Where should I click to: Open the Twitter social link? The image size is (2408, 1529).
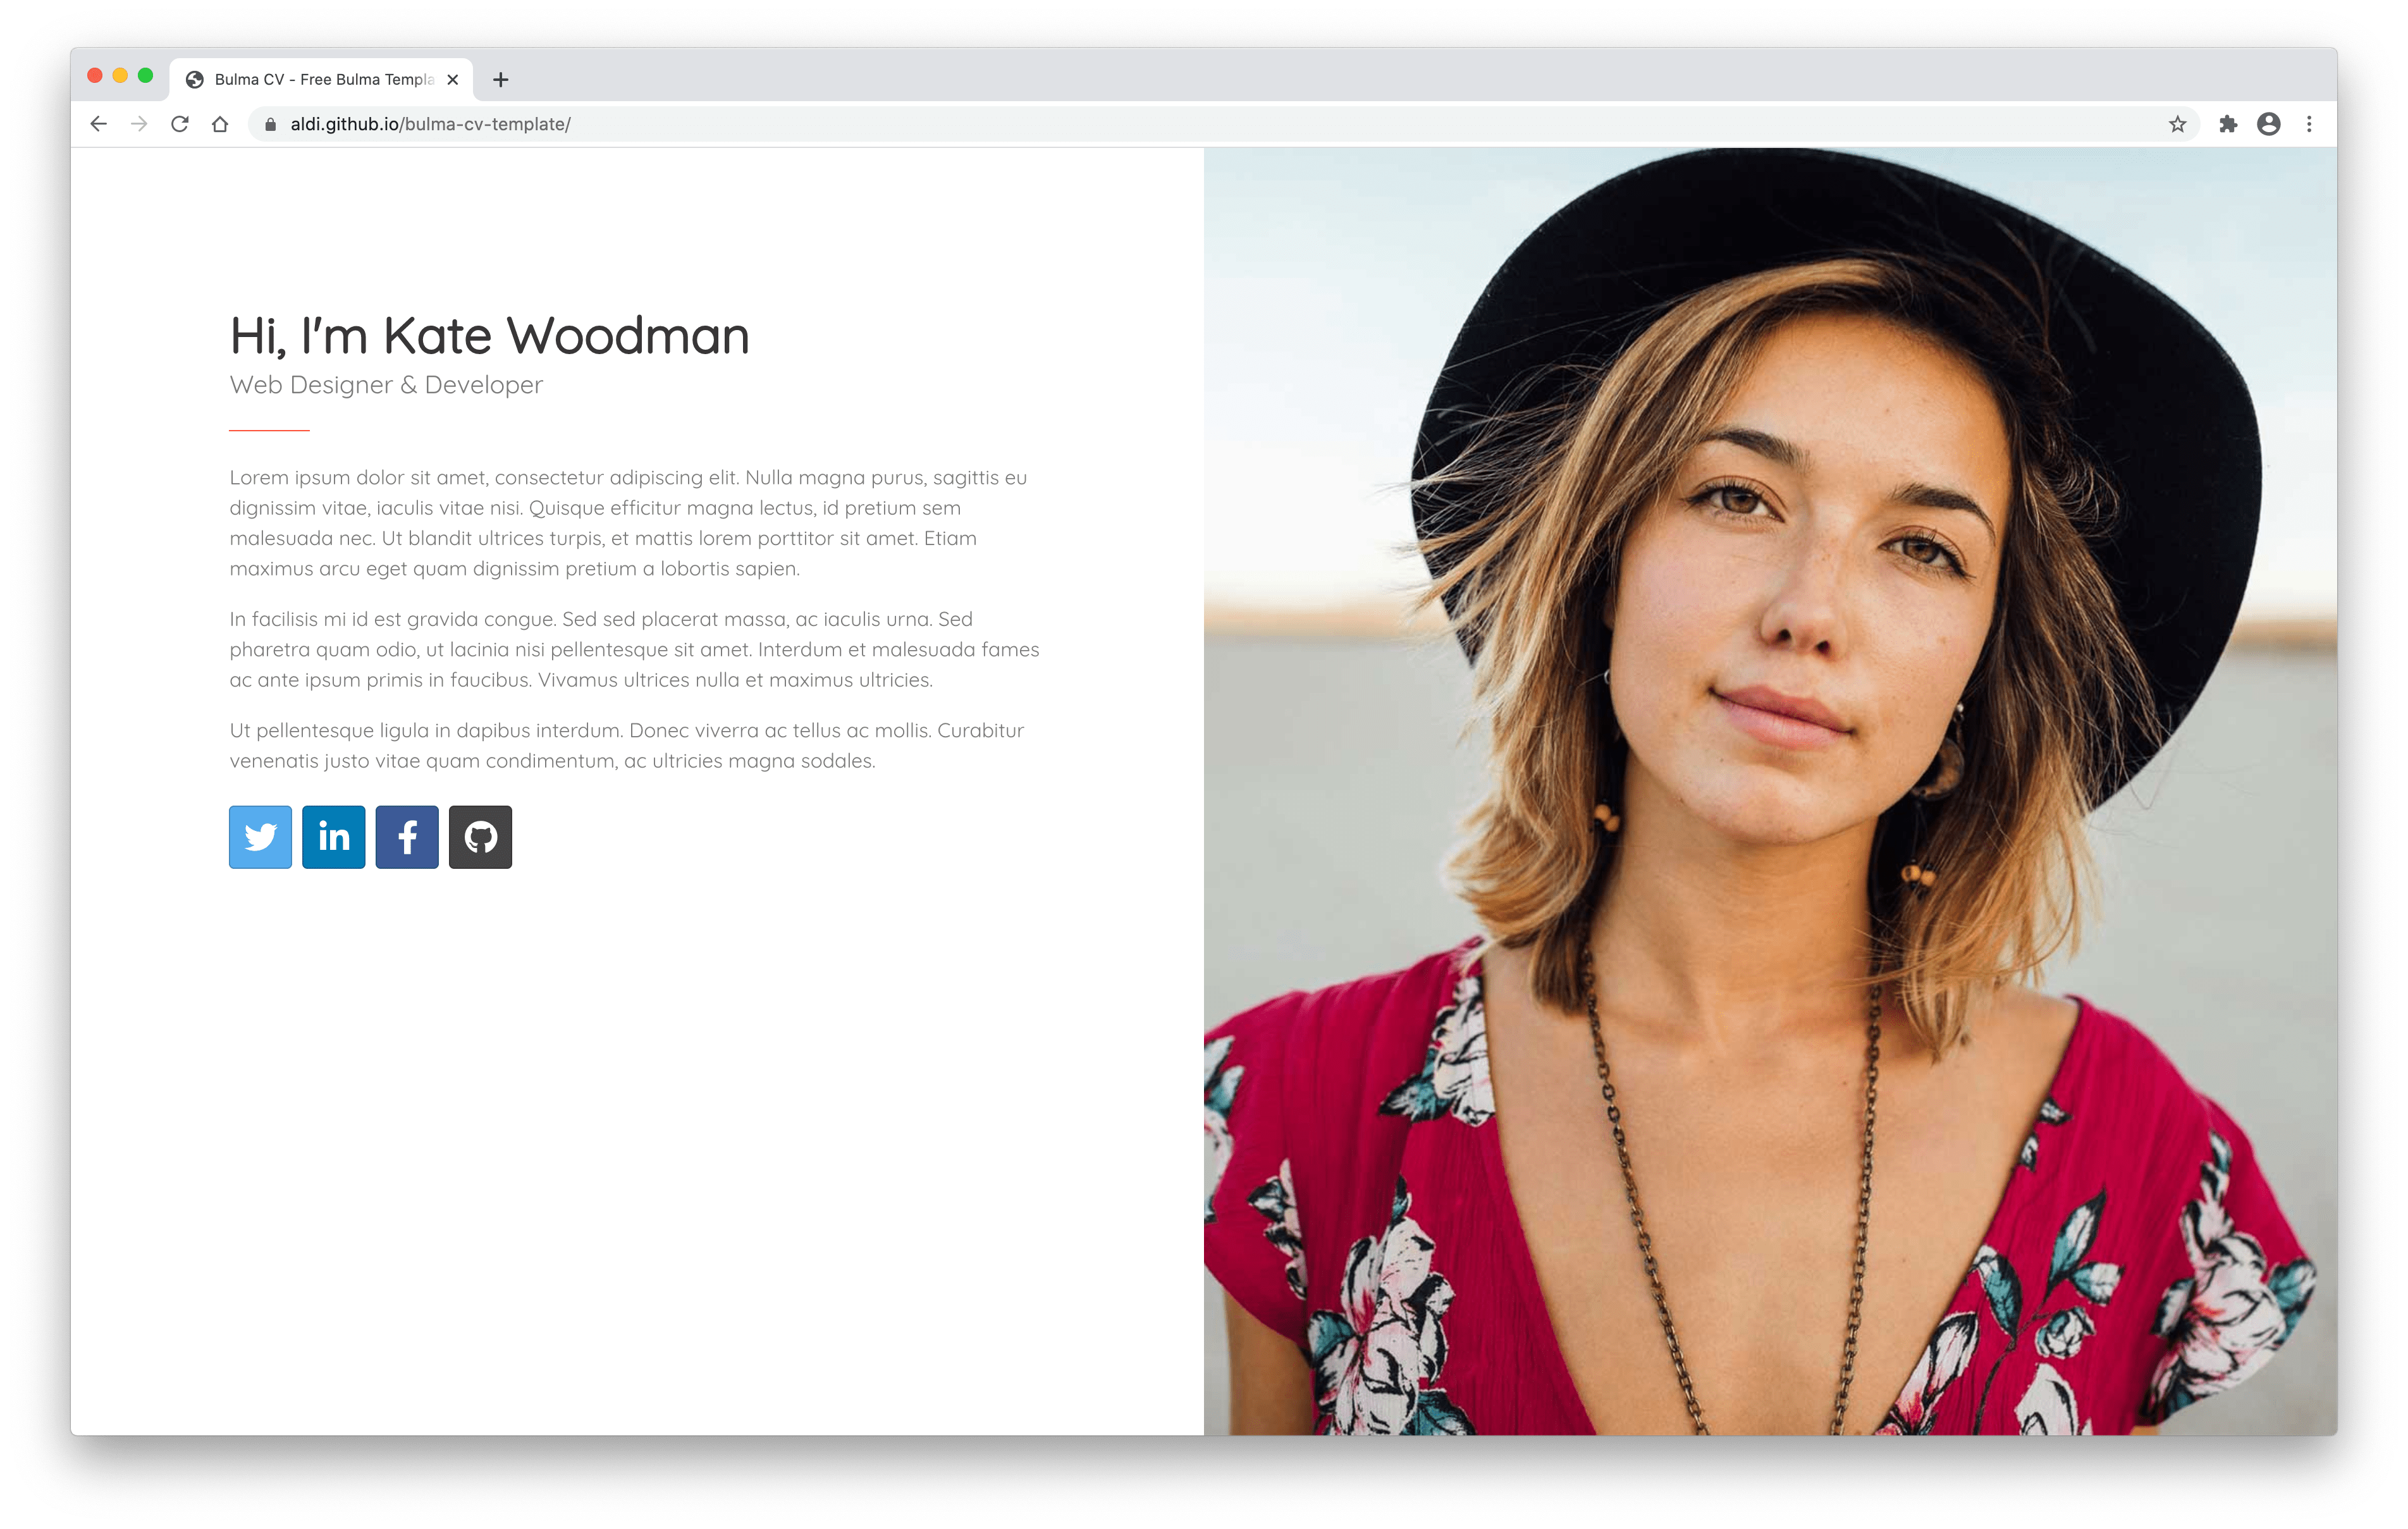[260, 837]
